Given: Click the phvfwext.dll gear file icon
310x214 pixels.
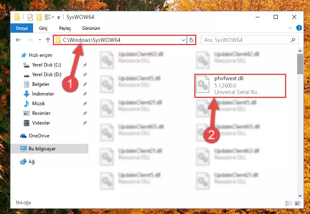Looking at the screenshot, I should 203,84.
